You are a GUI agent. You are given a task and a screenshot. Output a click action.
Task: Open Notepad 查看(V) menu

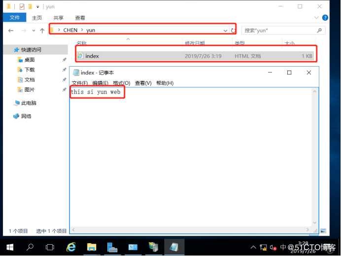(143, 83)
